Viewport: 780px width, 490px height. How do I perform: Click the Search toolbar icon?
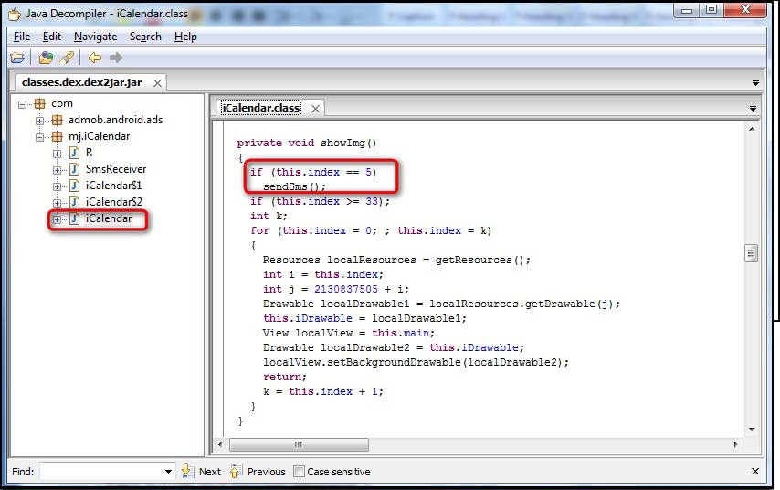66,59
